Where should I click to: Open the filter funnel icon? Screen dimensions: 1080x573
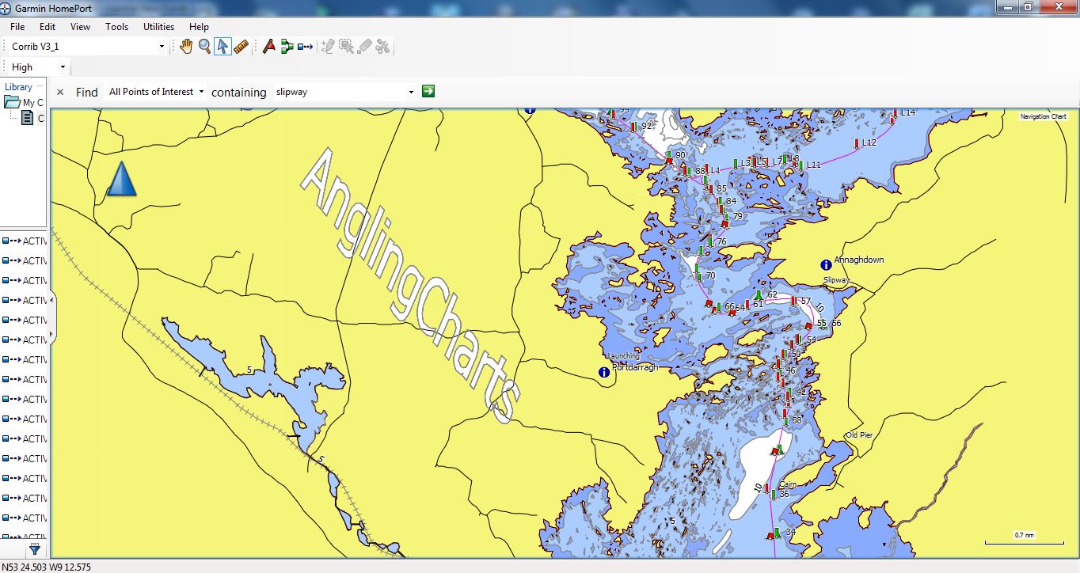point(35,548)
